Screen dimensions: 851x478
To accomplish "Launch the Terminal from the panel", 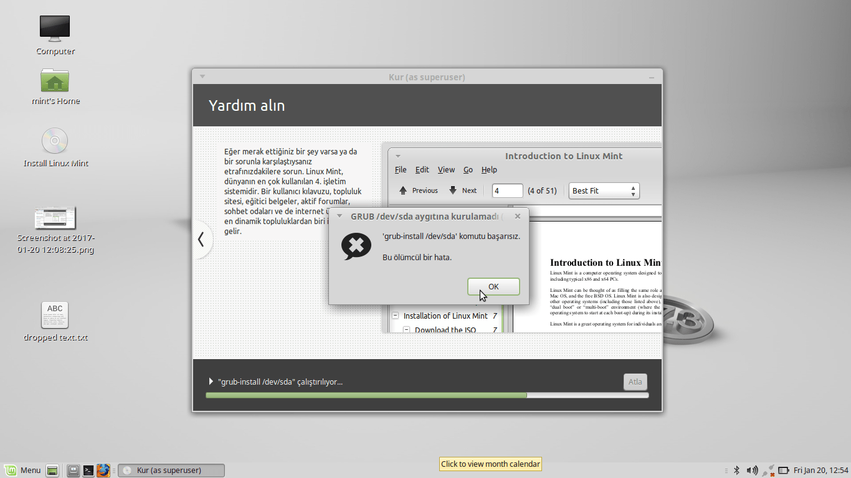I will (88, 471).
